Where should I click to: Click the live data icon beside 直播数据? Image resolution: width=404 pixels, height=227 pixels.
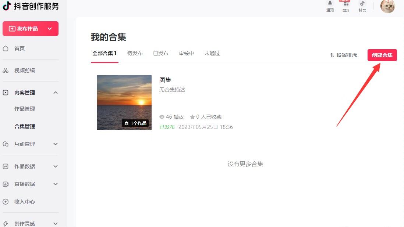coord(6,184)
